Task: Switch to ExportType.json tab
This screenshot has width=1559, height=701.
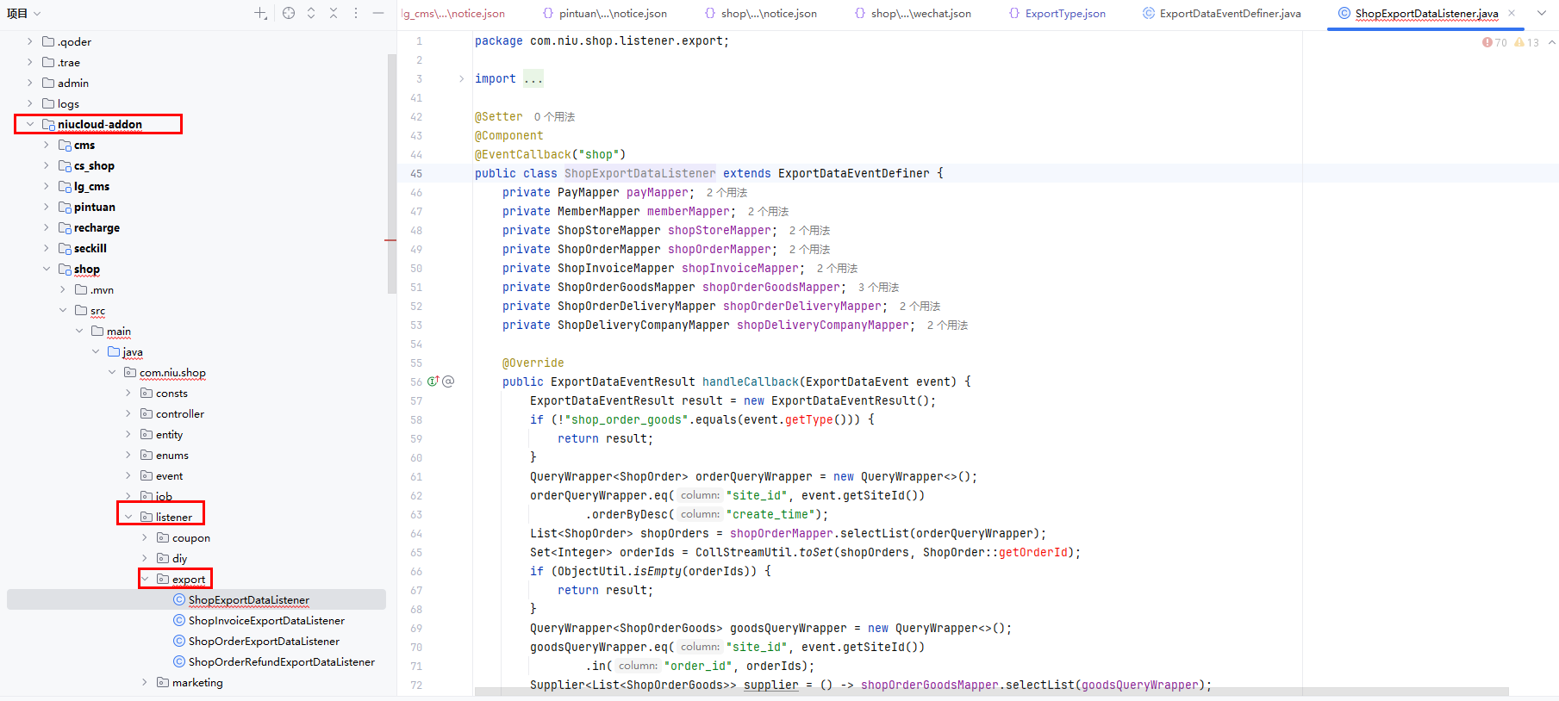Action: click(1064, 14)
